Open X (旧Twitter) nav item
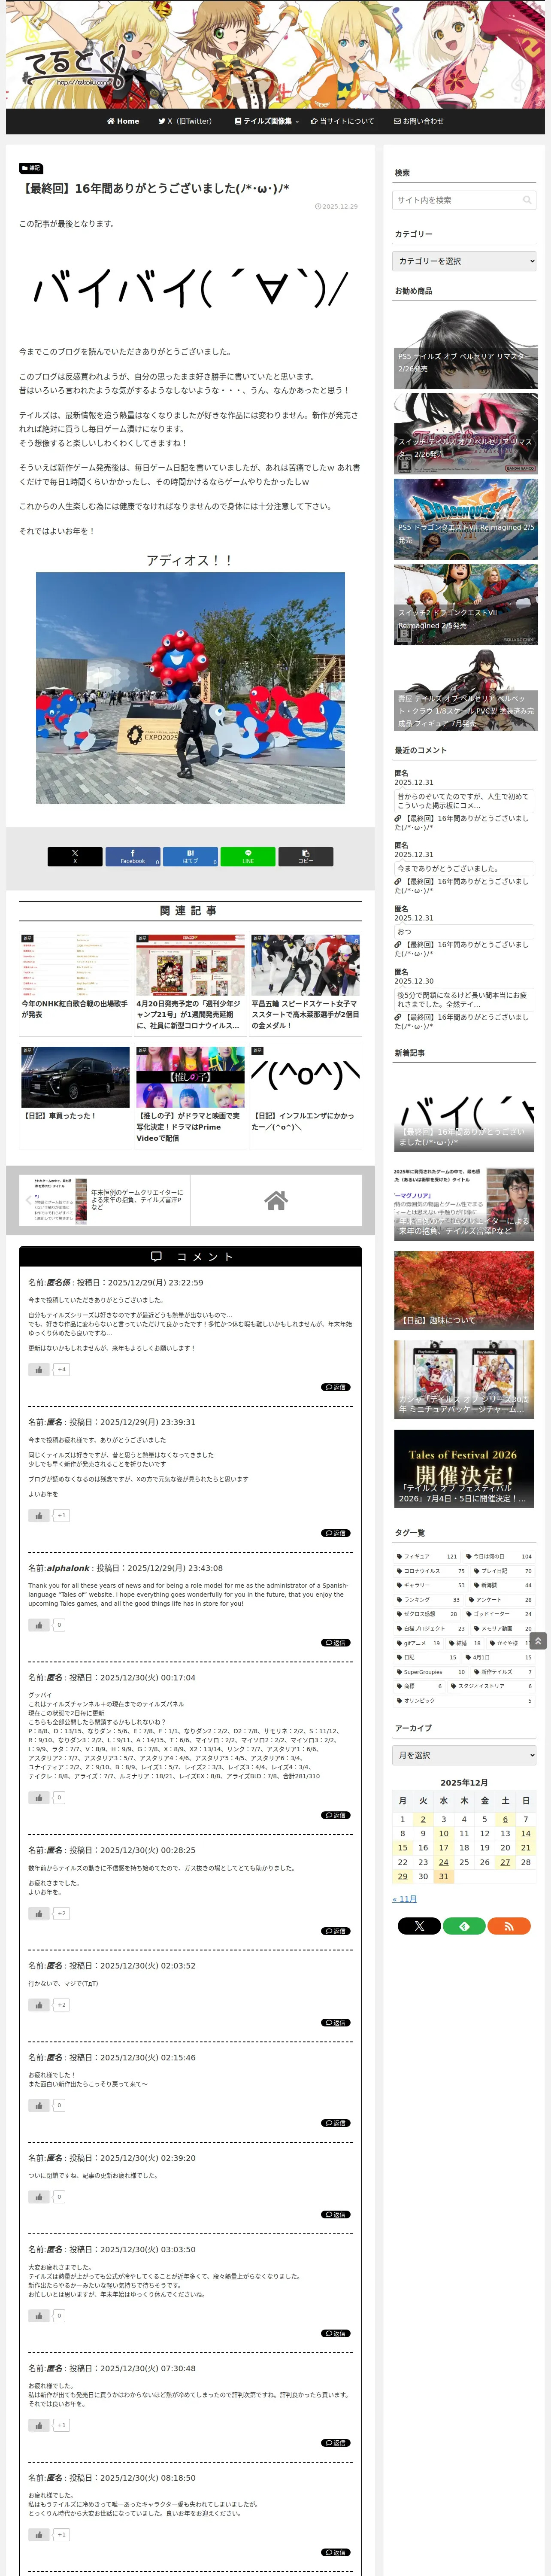The width and height of the screenshot is (551, 2576). [x=185, y=121]
